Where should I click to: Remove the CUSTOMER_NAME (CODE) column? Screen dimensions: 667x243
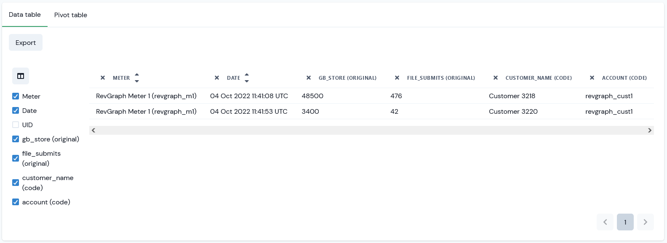[x=496, y=78]
